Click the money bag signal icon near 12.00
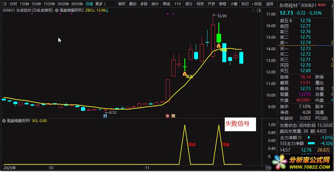The image size is (335, 172). click(x=185, y=74)
